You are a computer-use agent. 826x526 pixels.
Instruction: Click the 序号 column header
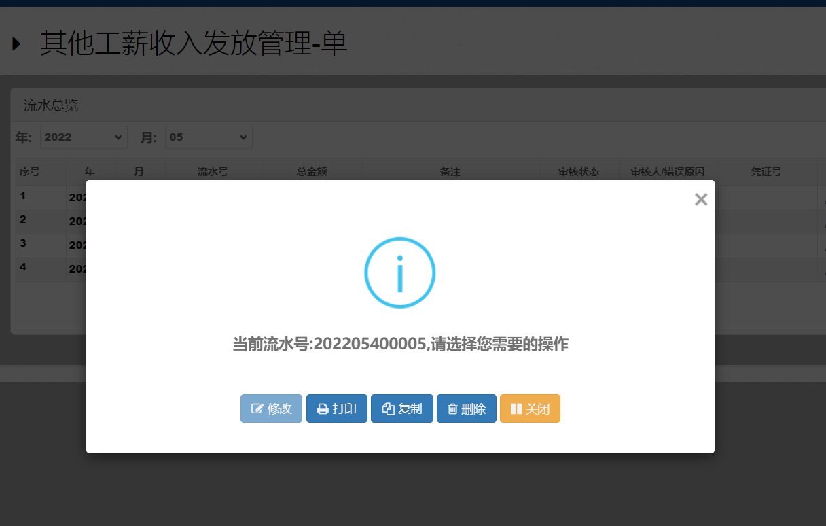(29, 172)
